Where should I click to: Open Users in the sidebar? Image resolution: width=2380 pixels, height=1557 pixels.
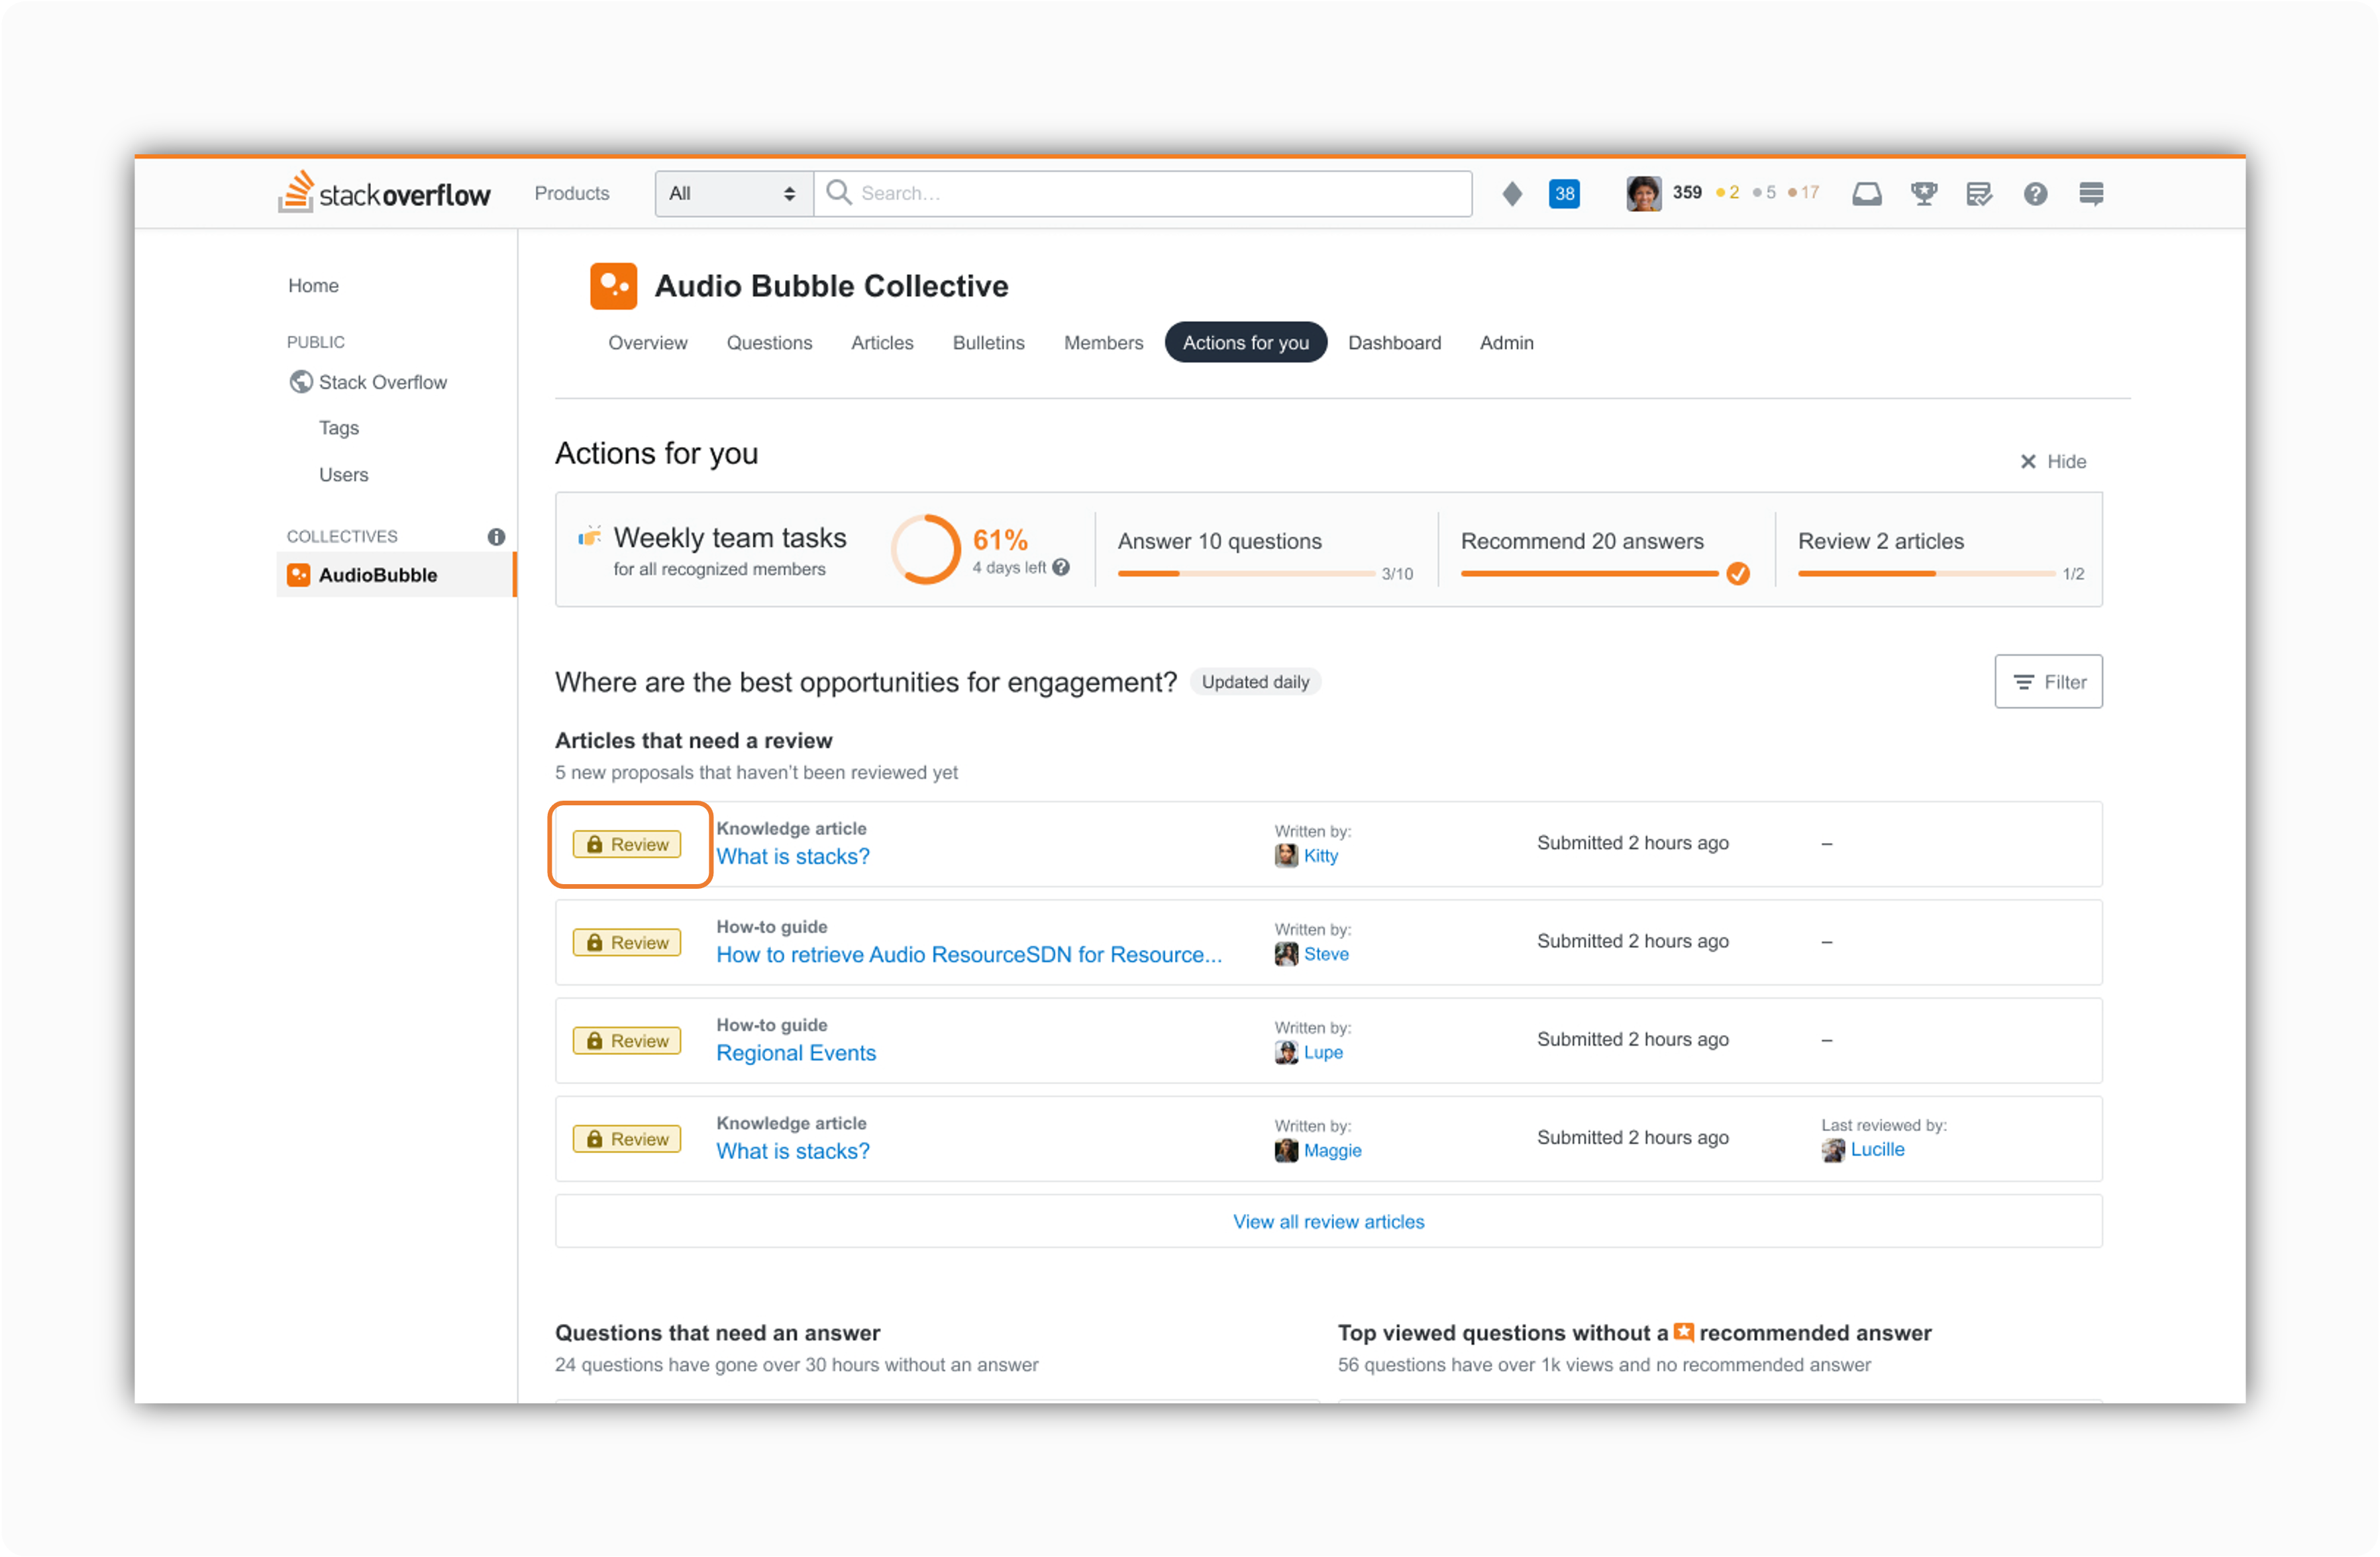click(343, 475)
